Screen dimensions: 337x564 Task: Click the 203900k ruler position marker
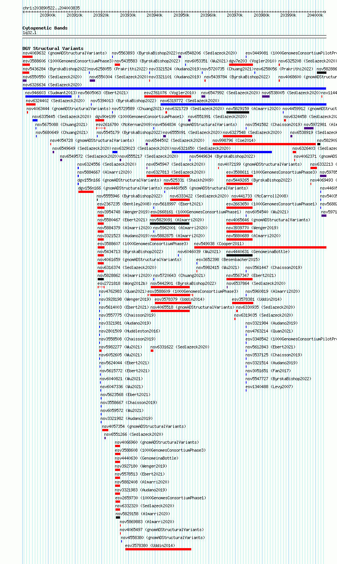[x=48, y=15]
